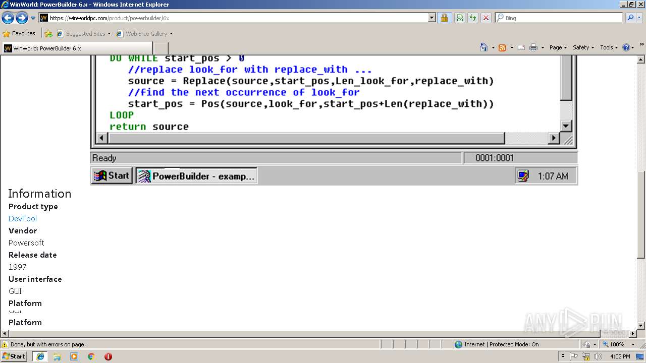
Task: Open the Page menu
Action: click(558, 47)
